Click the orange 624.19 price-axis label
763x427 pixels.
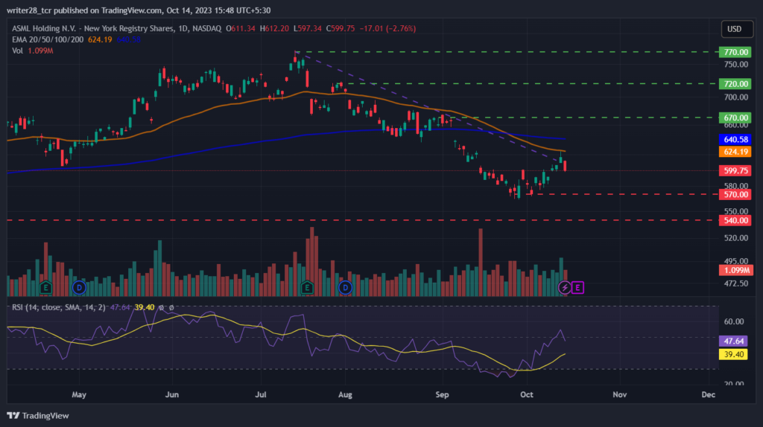click(x=735, y=152)
